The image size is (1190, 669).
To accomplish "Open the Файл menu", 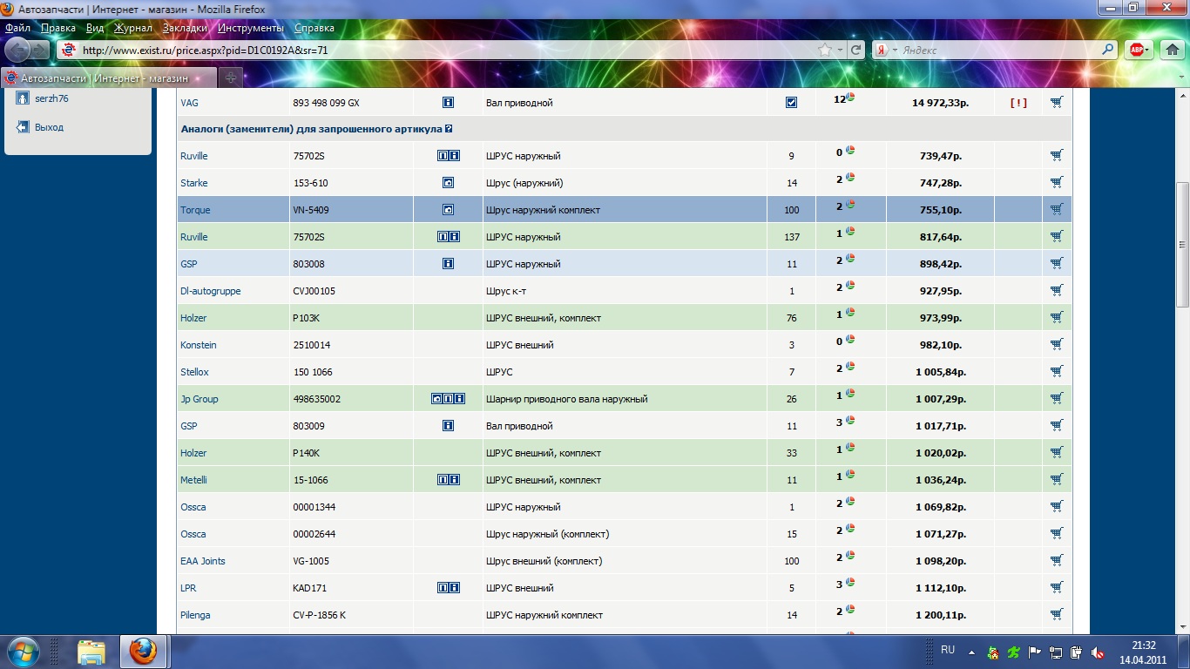I will pos(17,28).
